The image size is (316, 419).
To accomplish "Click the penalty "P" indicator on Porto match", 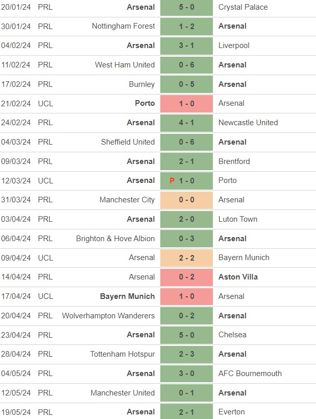I will [x=173, y=181].
